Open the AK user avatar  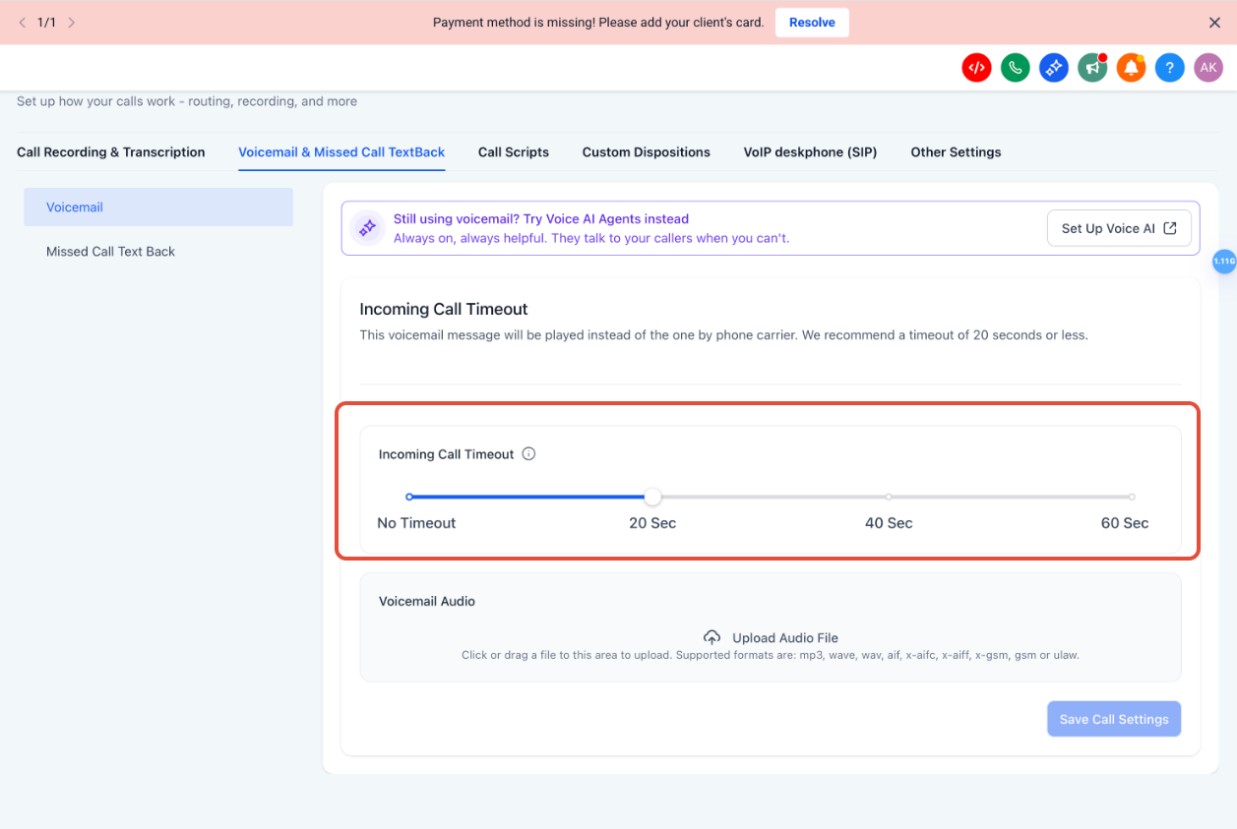[1207, 68]
